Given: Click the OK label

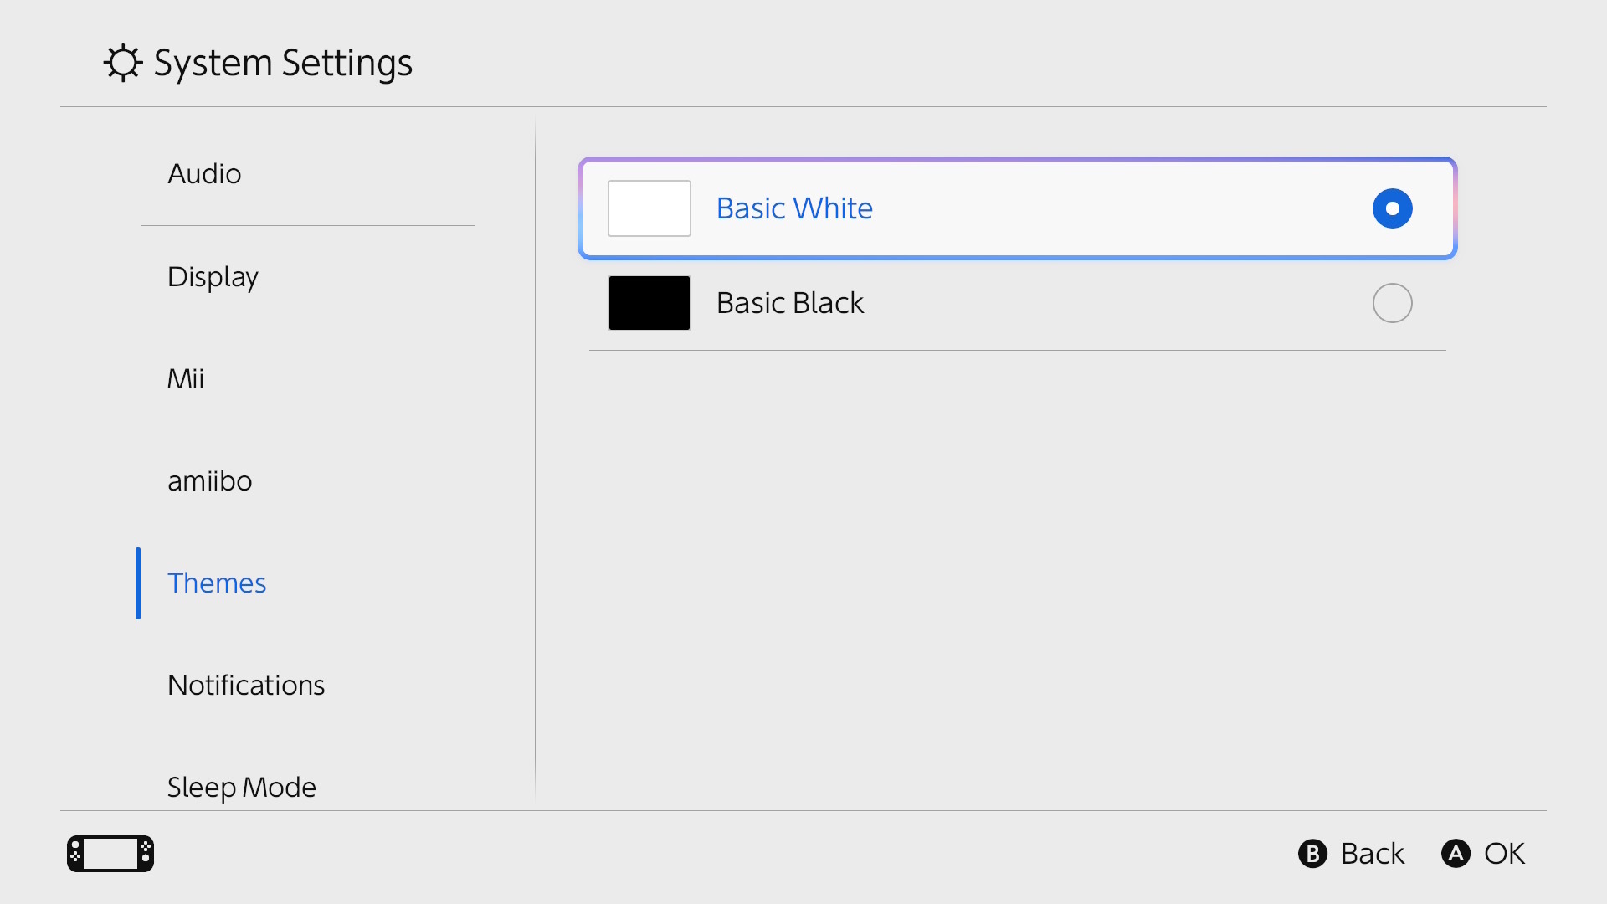Looking at the screenshot, I should tap(1504, 854).
